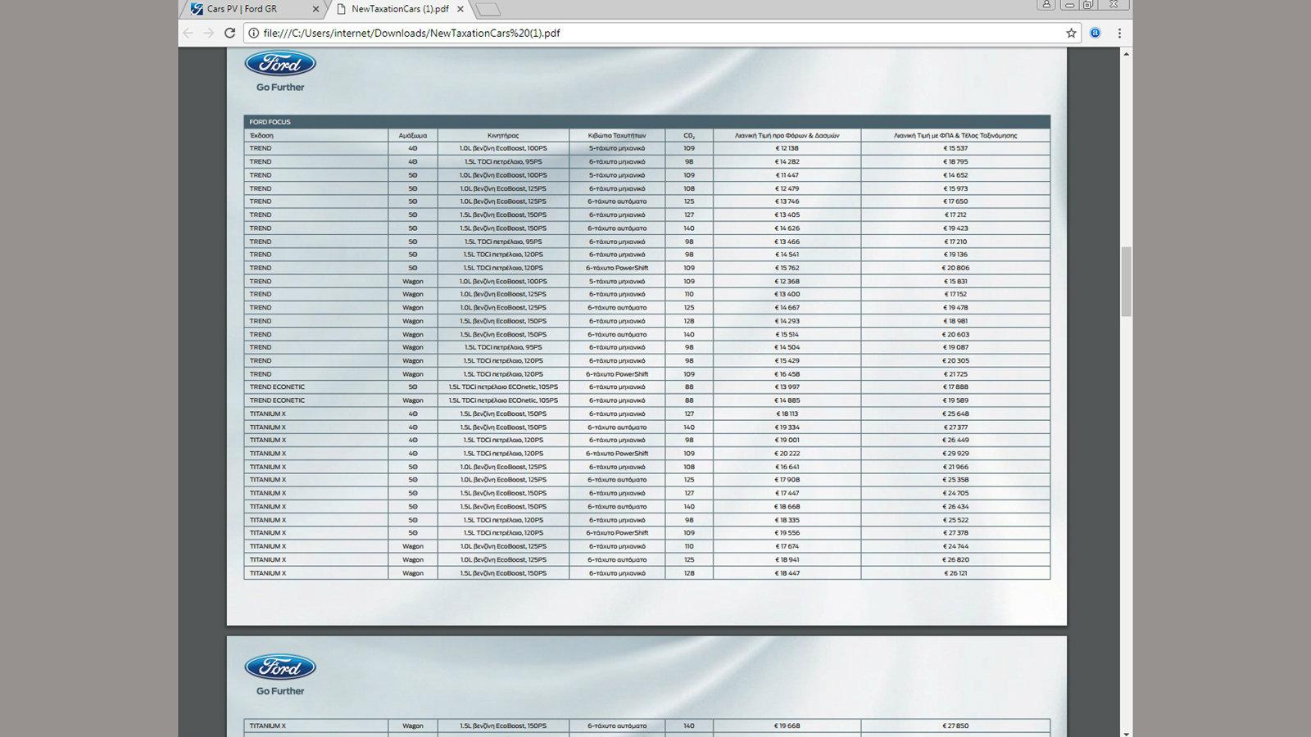Open the blue extension icon in the toolbar
The image size is (1311, 737).
pos(1096,33)
